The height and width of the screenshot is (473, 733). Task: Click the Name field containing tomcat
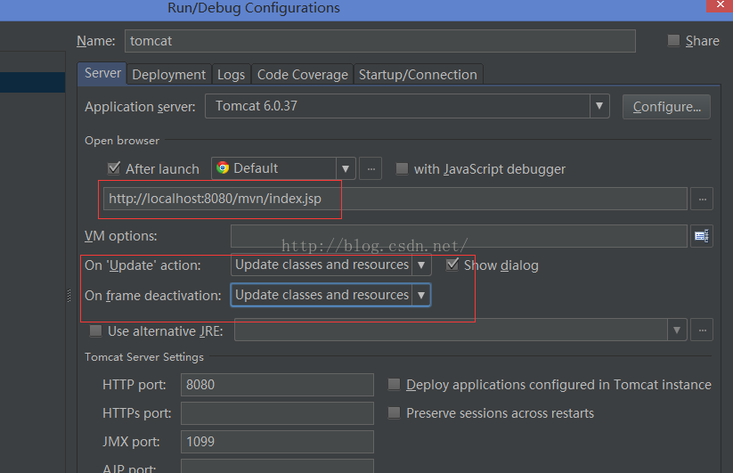[380, 41]
